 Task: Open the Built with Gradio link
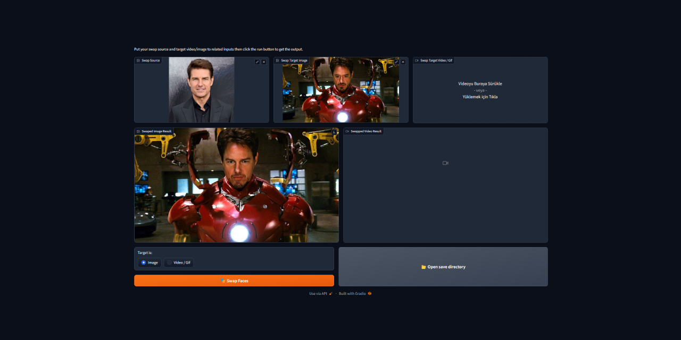click(352, 293)
